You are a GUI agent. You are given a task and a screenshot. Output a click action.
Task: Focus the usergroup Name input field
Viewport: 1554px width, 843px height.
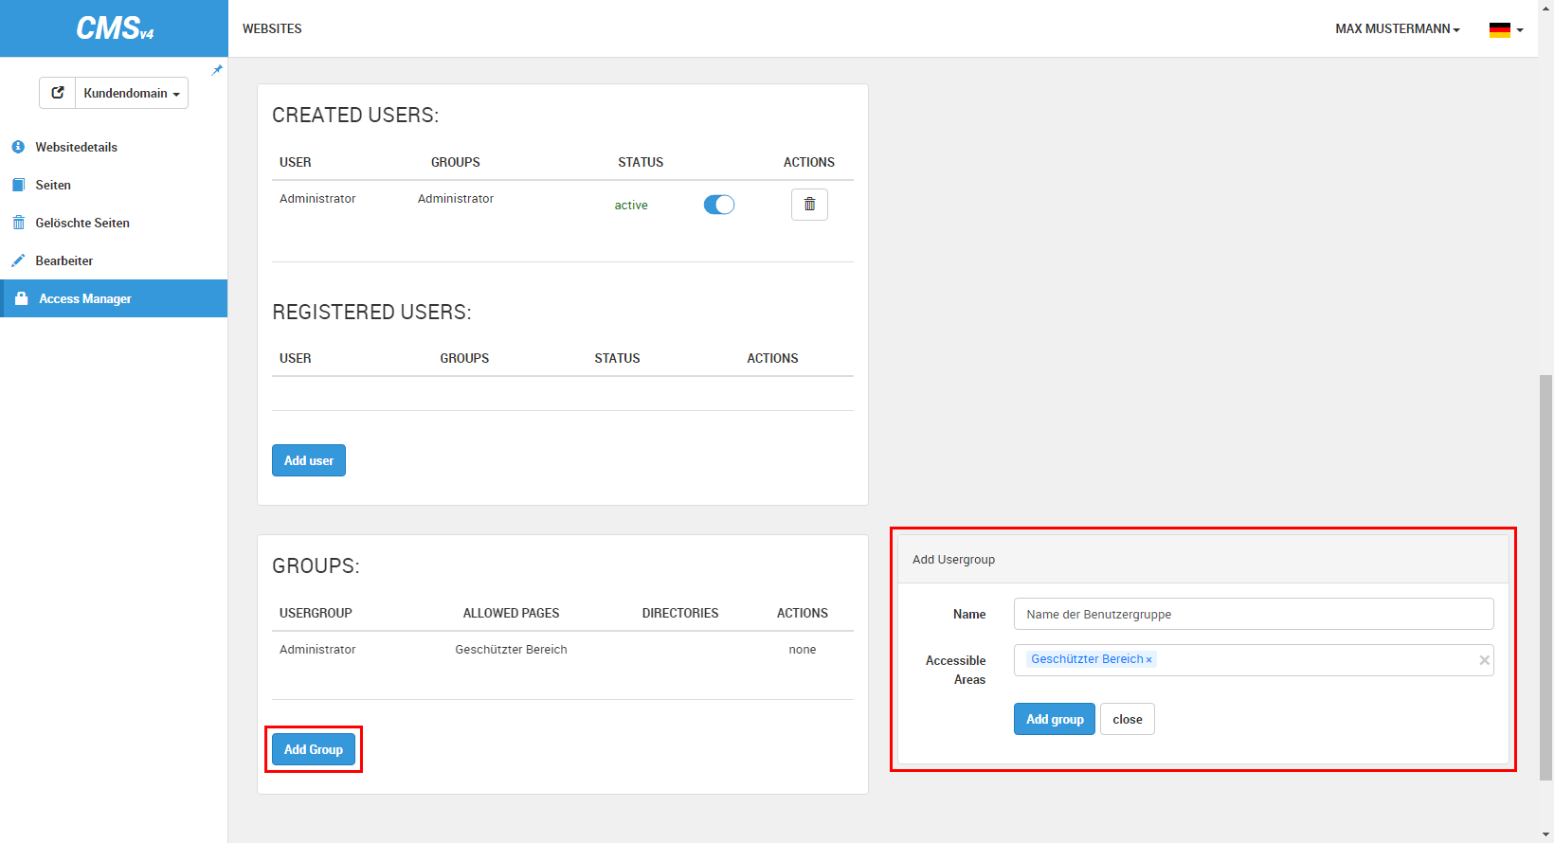[x=1253, y=614]
